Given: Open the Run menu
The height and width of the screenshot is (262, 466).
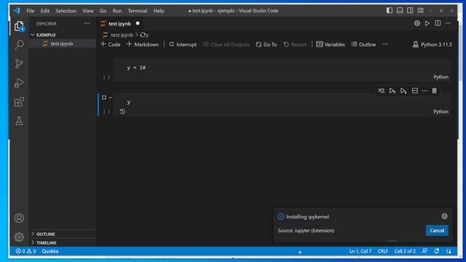Looking at the screenshot, I should pyautogui.click(x=116, y=11).
